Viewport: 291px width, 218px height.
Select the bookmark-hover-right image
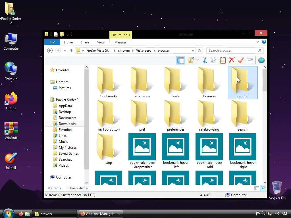point(243,151)
